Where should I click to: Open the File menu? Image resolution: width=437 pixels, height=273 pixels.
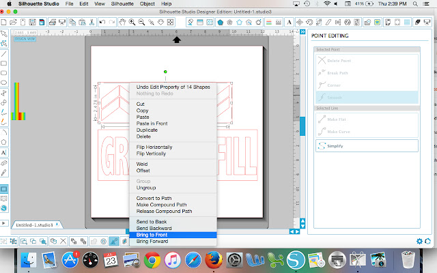69,4
